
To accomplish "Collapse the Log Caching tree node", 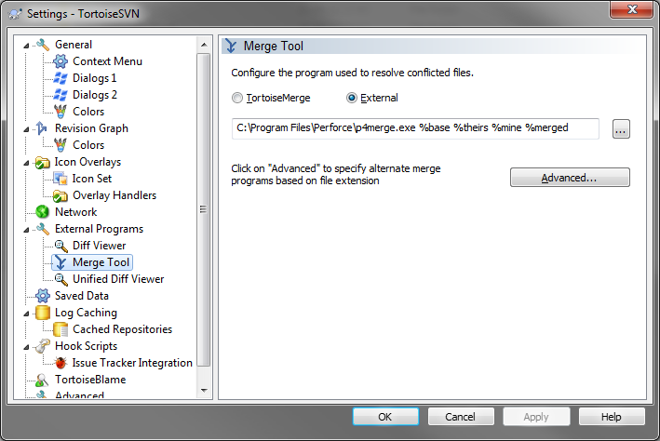I will pyautogui.click(x=26, y=314).
